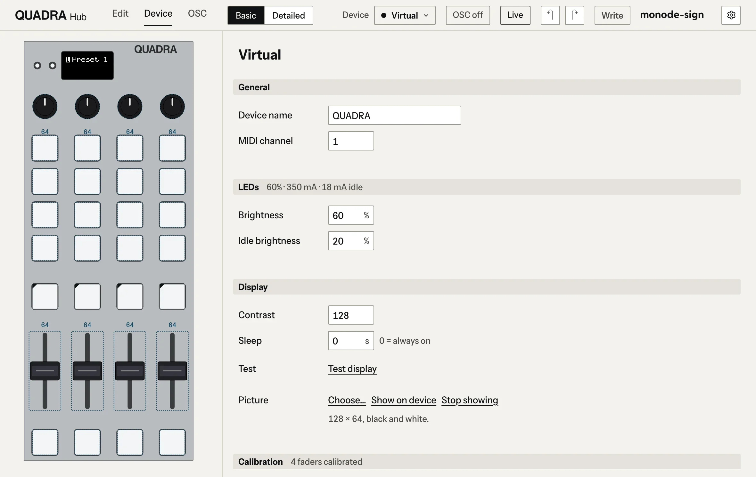Image resolution: width=756 pixels, height=477 pixels.
Task: Click the Calibration section header
Action: [487, 462]
